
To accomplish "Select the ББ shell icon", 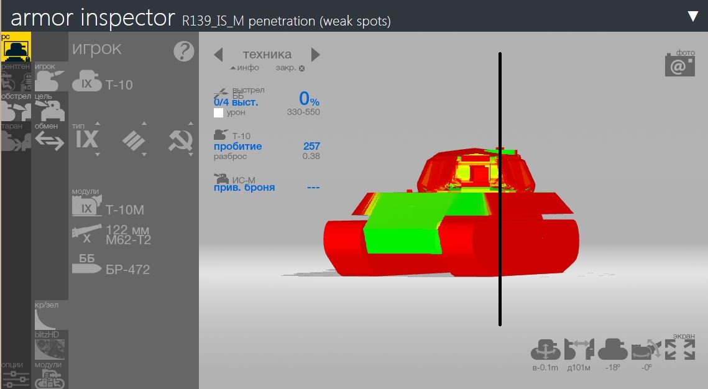I will (x=86, y=263).
